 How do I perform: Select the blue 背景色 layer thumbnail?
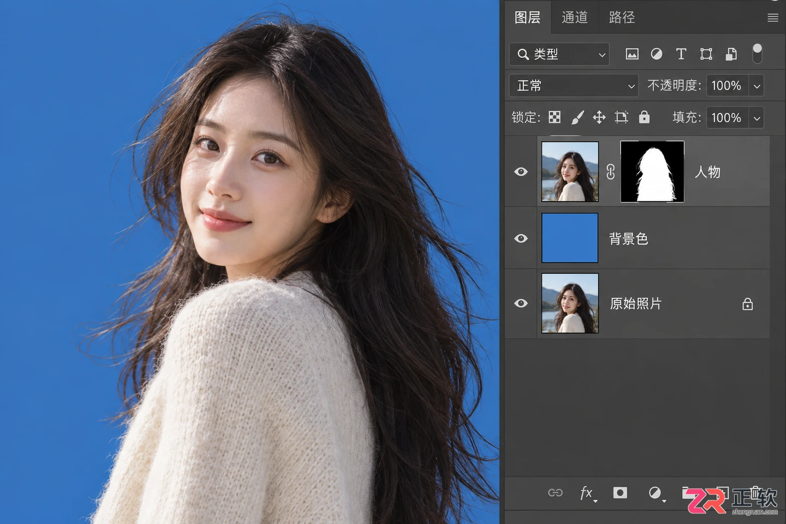point(570,238)
